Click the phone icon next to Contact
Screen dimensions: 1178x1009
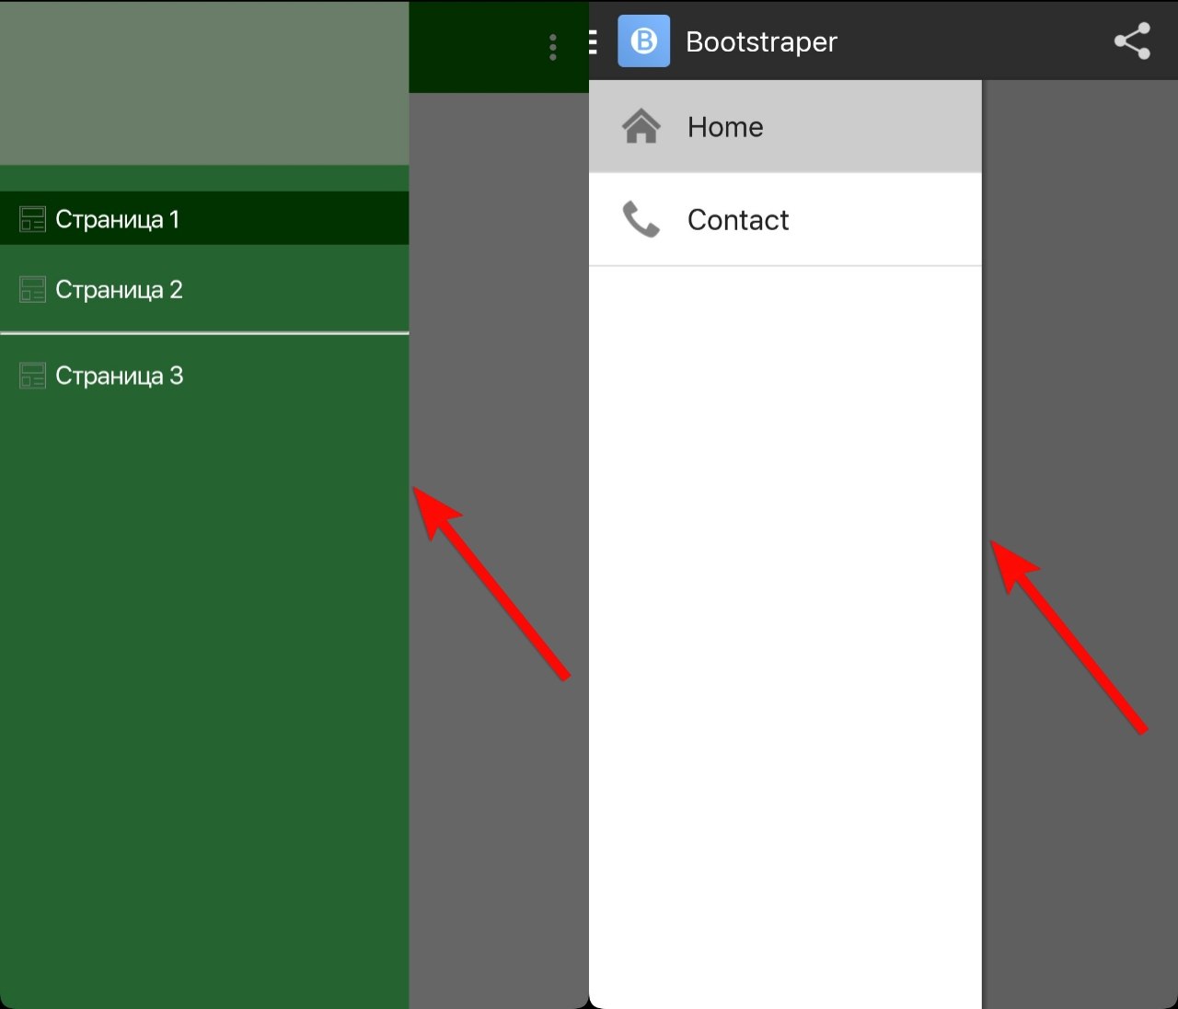(x=641, y=219)
